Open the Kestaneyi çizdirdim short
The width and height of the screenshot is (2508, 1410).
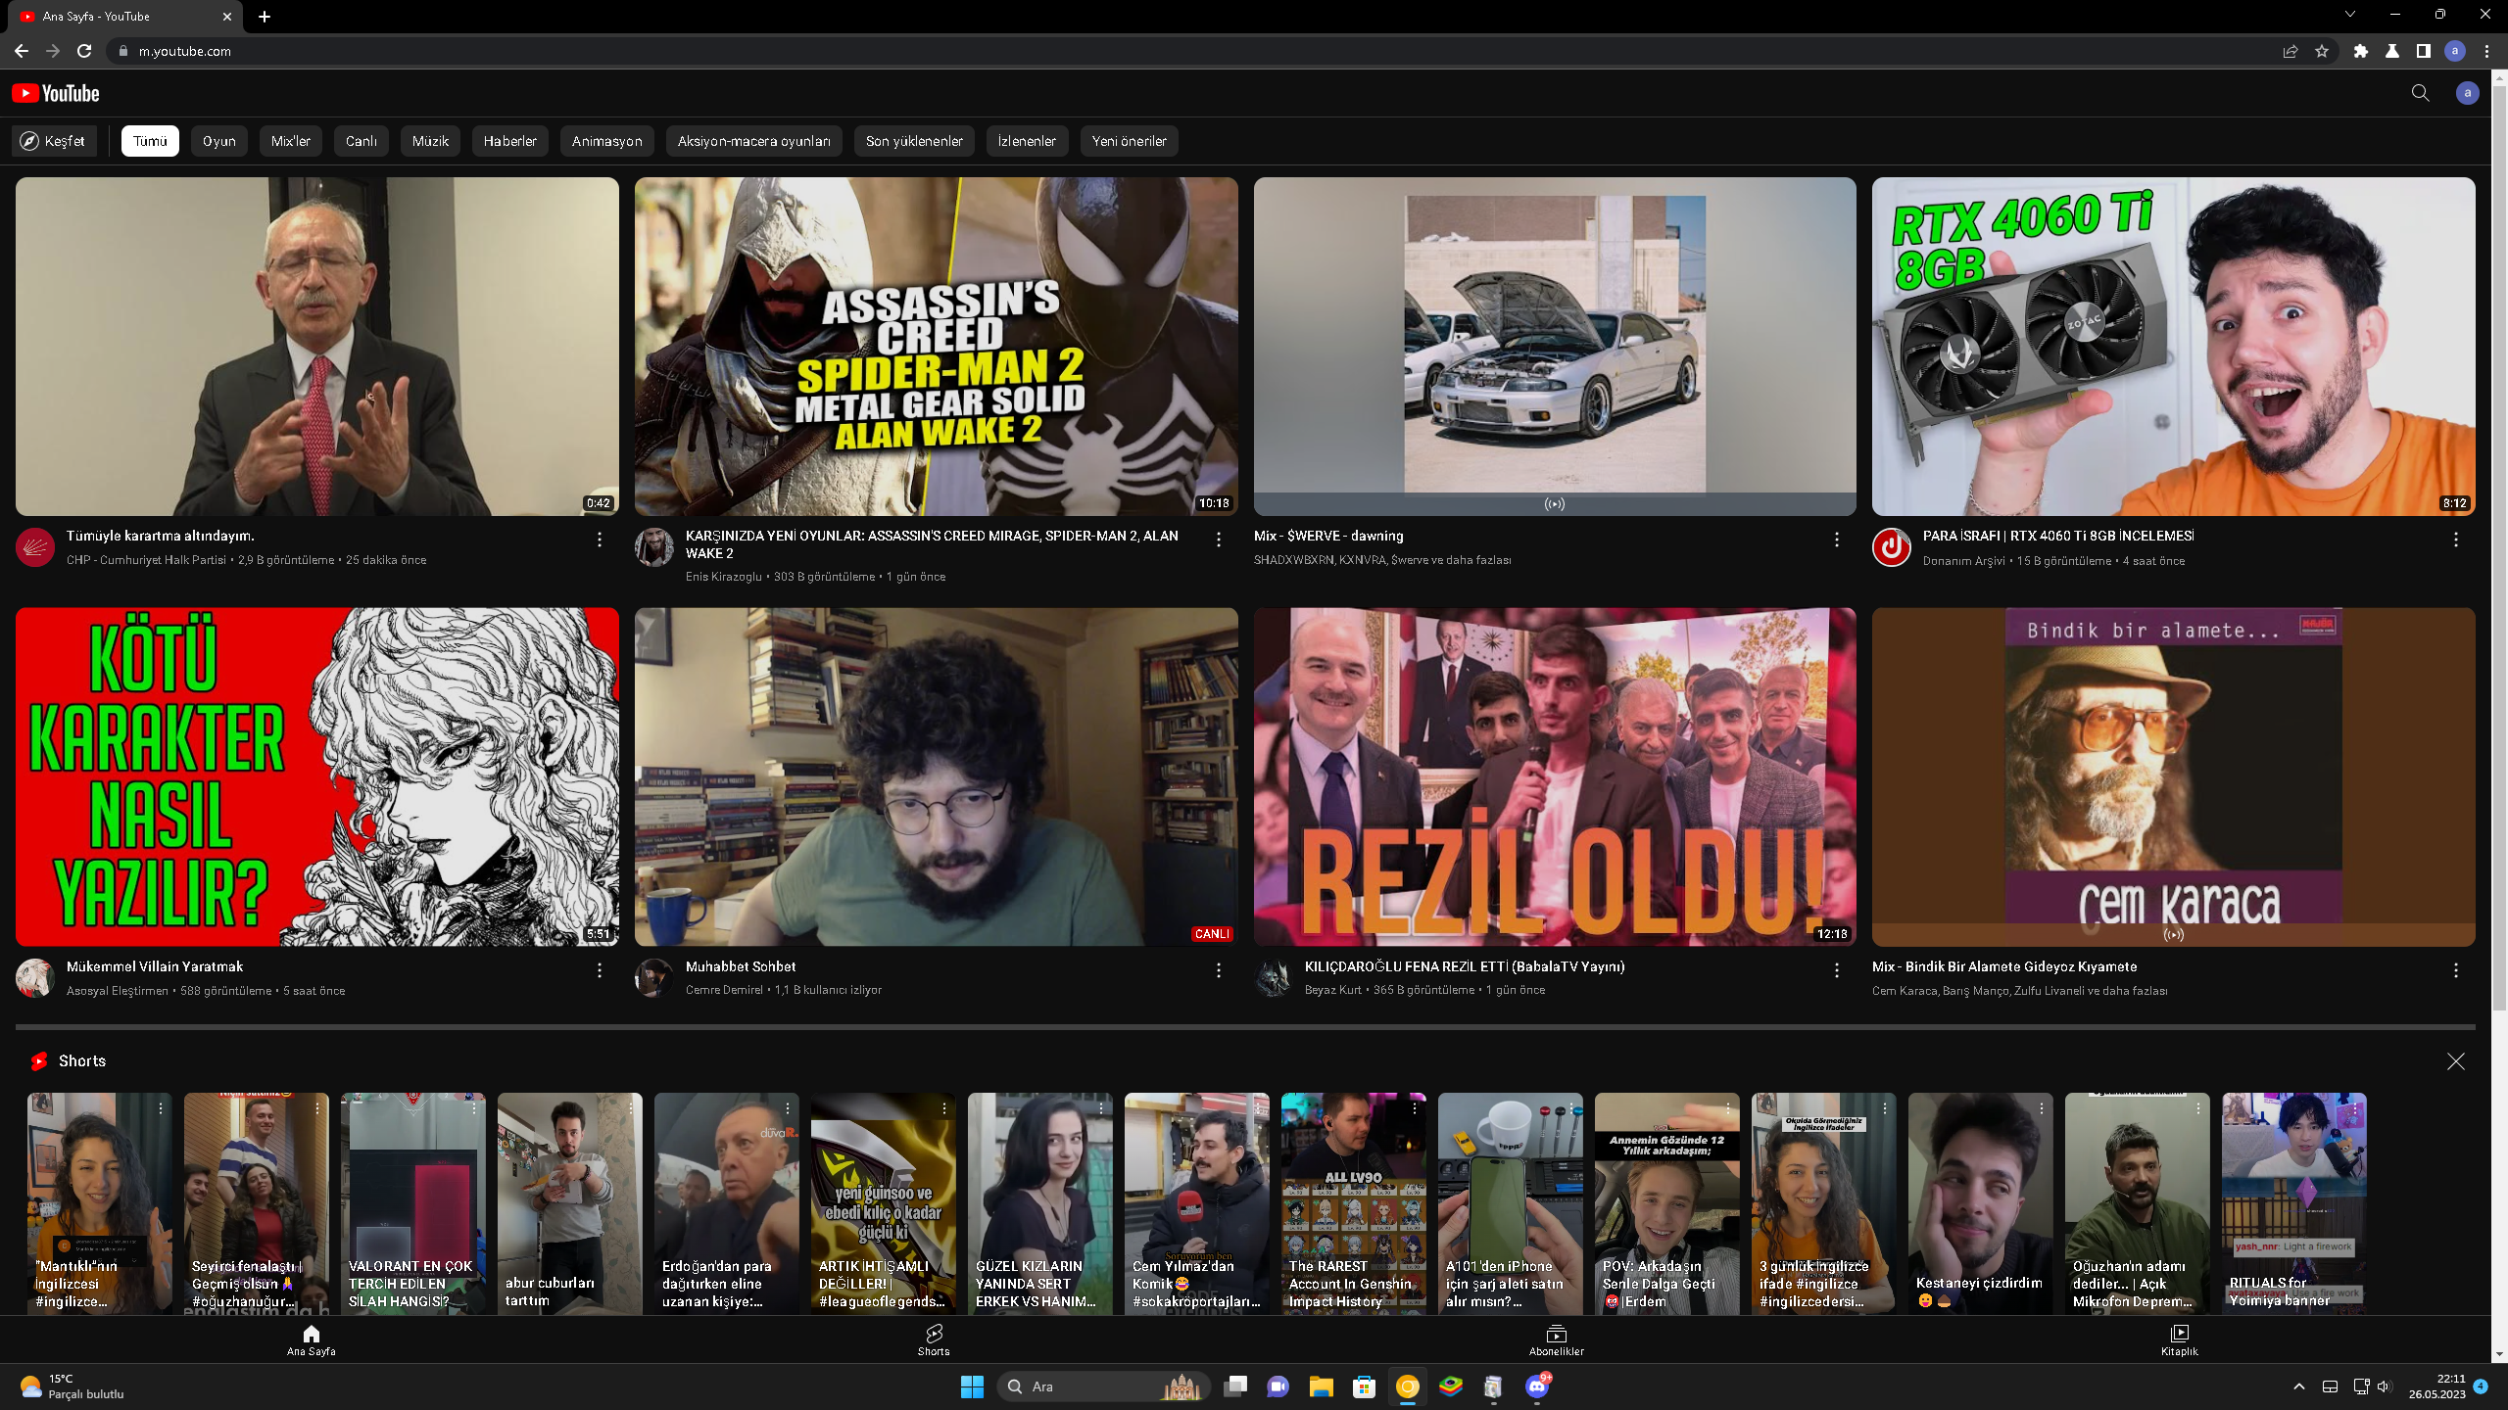click(1981, 1203)
